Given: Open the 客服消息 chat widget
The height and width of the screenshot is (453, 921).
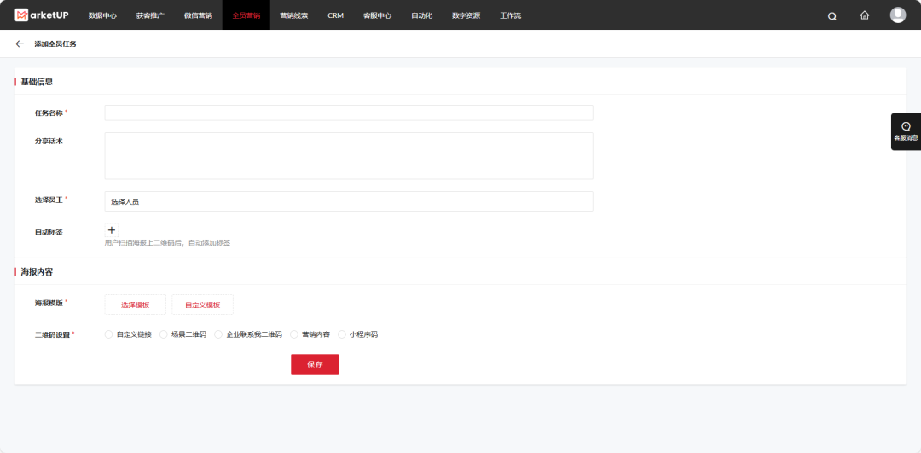Looking at the screenshot, I should click(x=906, y=131).
